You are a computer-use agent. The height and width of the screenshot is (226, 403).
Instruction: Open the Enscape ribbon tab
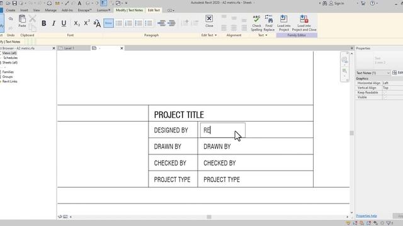click(x=84, y=10)
